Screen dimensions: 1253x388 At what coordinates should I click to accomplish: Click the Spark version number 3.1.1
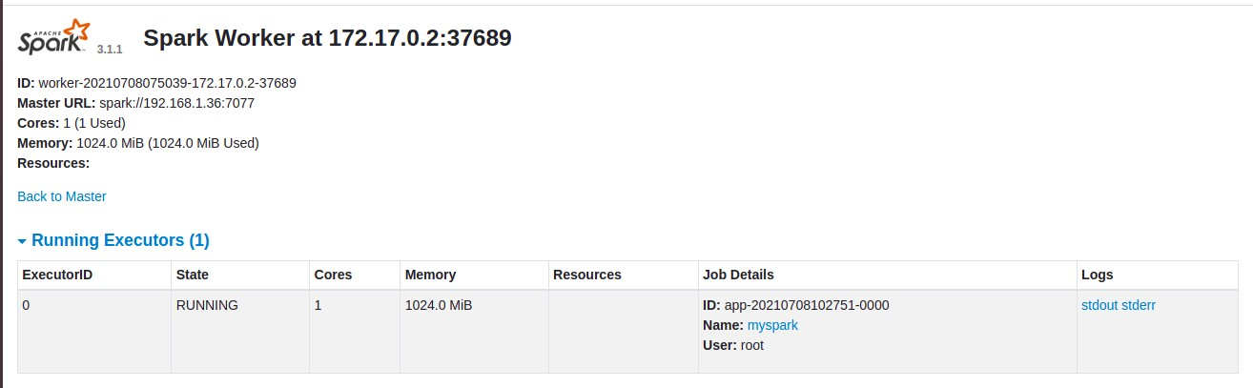click(110, 49)
